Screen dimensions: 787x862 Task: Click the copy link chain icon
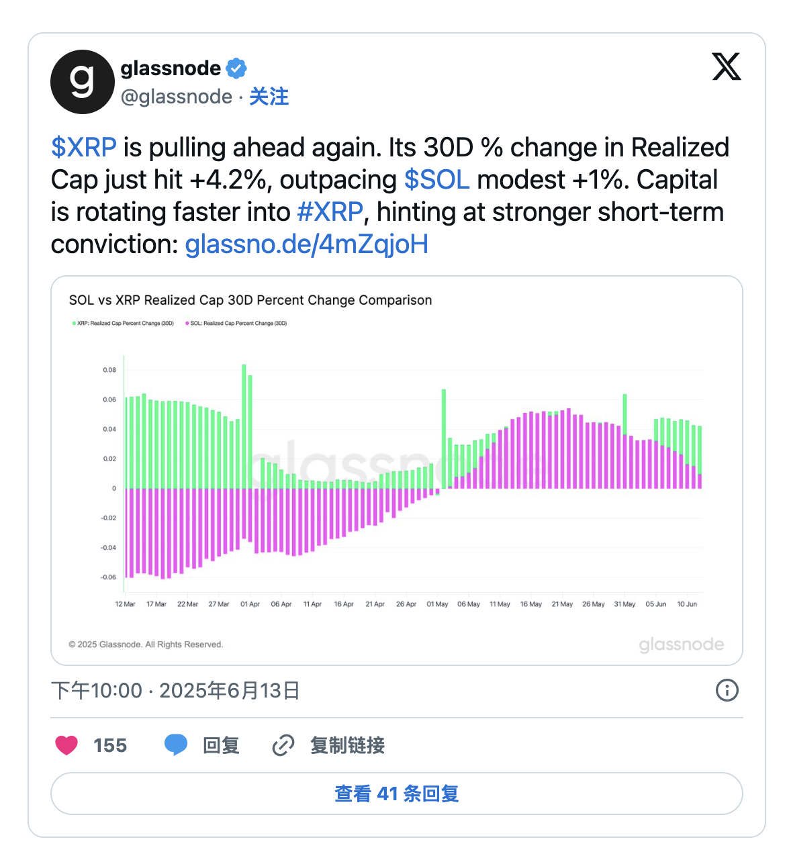pos(283,745)
